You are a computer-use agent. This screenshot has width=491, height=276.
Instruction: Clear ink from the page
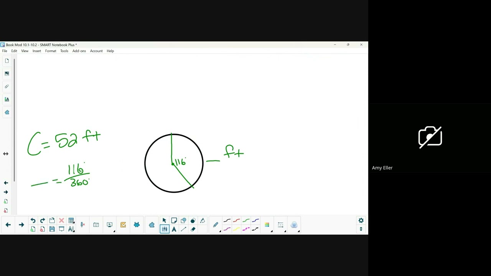[x=82, y=225]
